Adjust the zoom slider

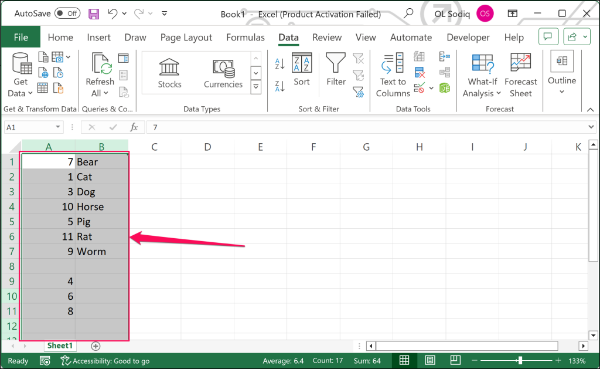tap(520, 361)
